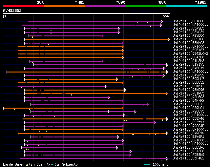Image resolution: width=210 pixels, height=167 pixels.
Task: Click the arrowhead ending the A2VDC0 alignment
Action: click(x=103, y=36)
